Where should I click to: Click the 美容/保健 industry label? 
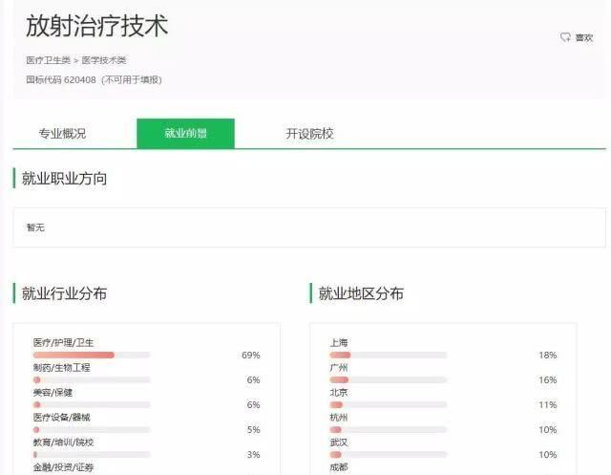(x=53, y=393)
